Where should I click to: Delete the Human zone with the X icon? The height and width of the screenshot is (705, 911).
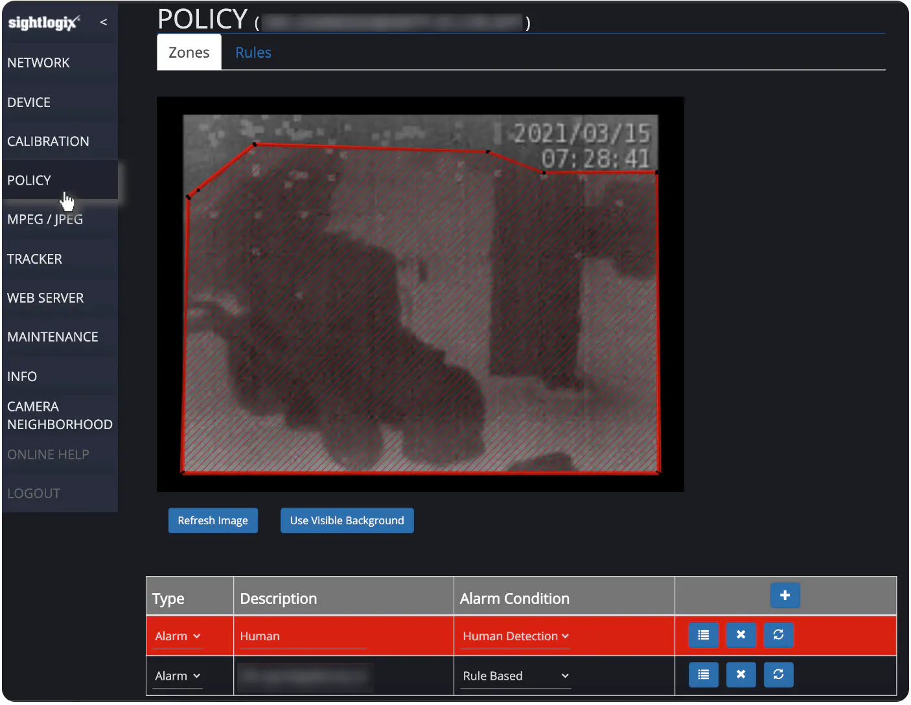point(741,635)
